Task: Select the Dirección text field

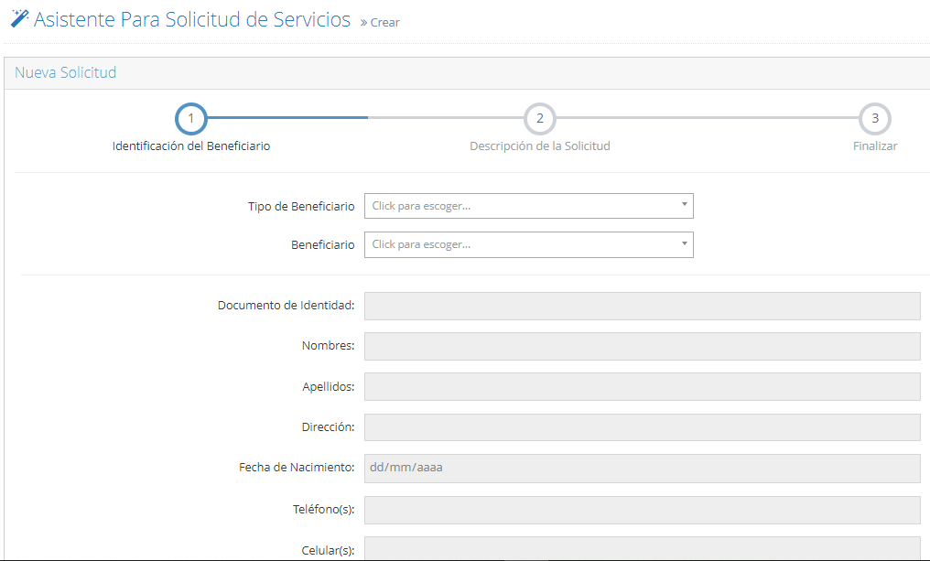Action: 642,426
